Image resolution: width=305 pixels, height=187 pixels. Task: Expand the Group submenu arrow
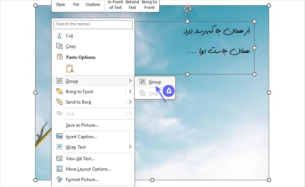pos(130,81)
